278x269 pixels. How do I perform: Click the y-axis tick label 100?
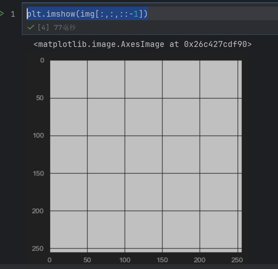click(x=39, y=136)
